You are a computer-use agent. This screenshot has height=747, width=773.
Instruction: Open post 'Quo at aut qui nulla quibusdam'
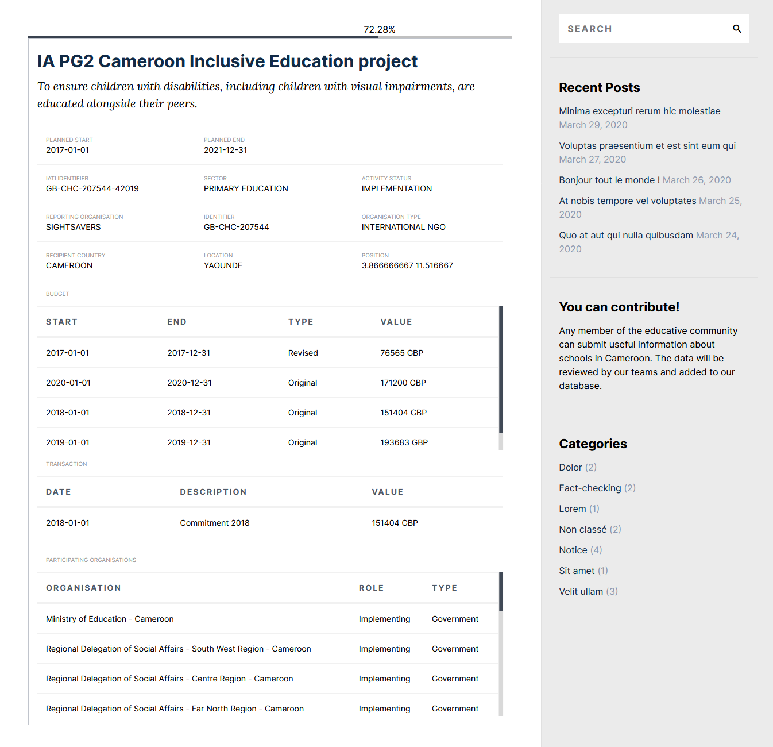pyautogui.click(x=626, y=235)
